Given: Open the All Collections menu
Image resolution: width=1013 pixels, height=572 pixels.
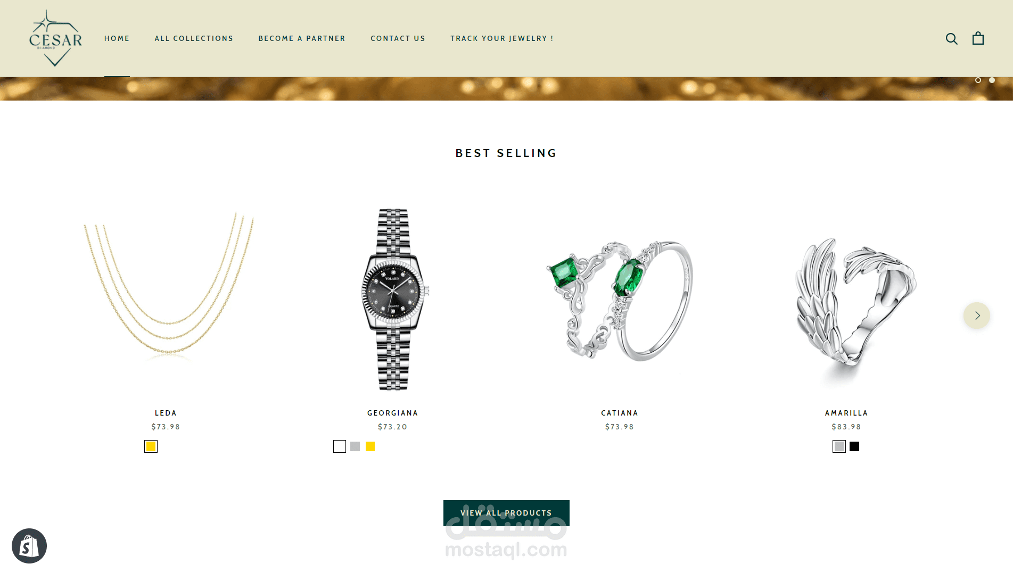Looking at the screenshot, I should 194,38.
